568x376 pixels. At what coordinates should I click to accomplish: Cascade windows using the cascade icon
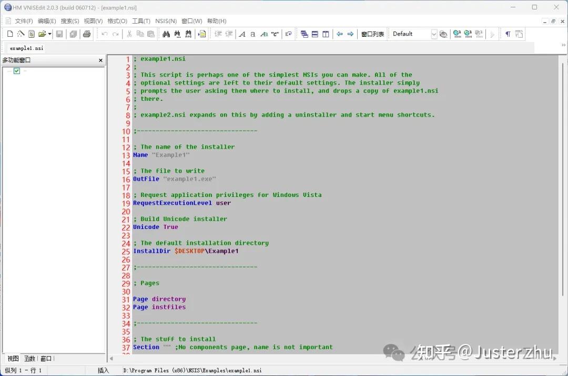[305, 34]
